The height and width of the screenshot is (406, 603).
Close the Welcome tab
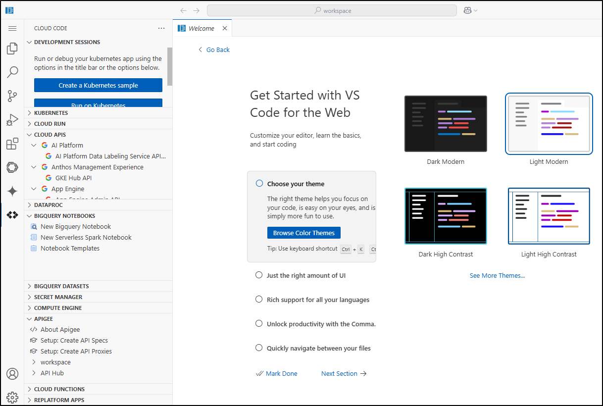click(x=225, y=28)
